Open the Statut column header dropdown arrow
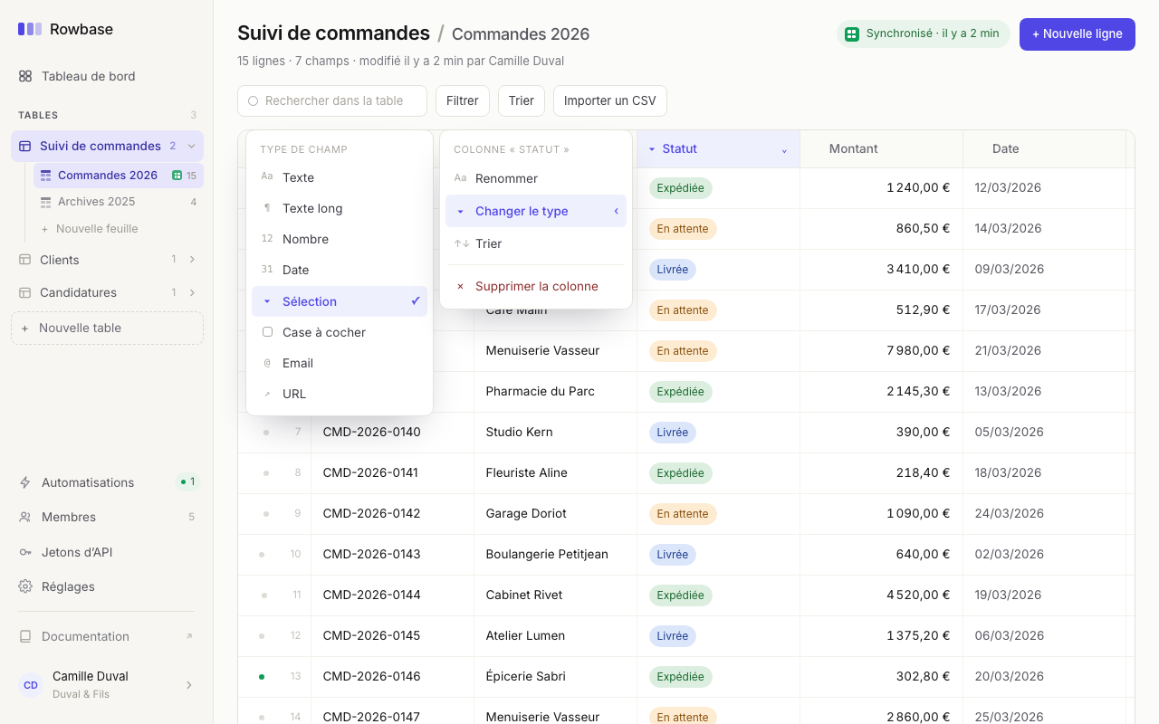Image resolution: width=1159 pixels, height=724 pixels. point(784,150)
